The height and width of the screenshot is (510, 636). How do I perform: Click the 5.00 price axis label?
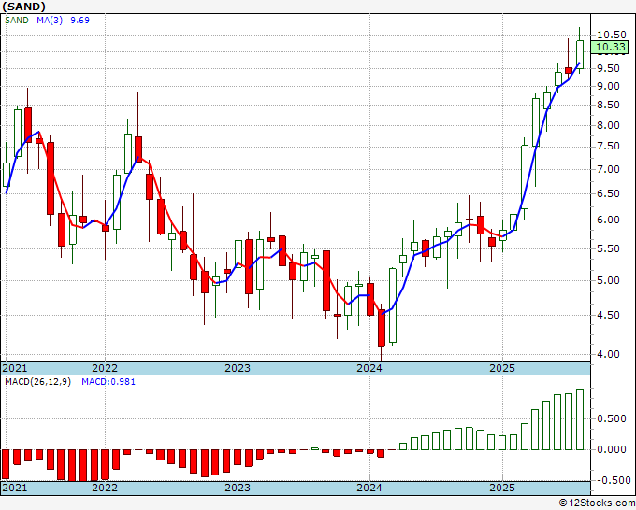point(609,280)
